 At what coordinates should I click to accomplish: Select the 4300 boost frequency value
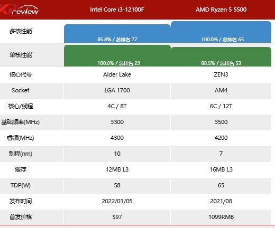tap(117, 138)
